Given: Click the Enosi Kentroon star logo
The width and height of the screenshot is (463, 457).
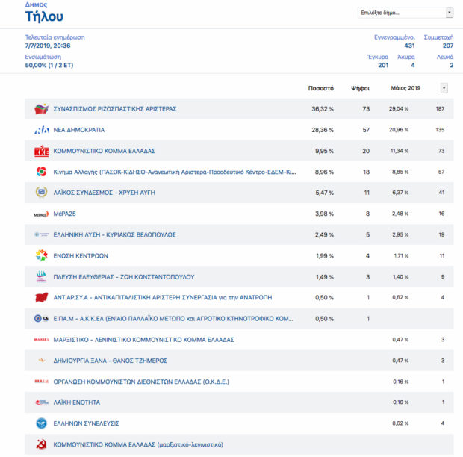Looking at the screenshot, I should click(x=41, y=255).
